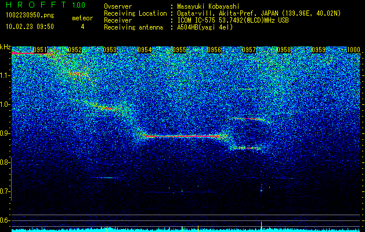
Task: Click the file name 1002230950.png
Action: (x=30, y=16)
